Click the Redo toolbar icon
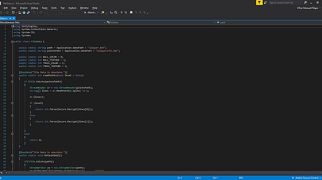 coord(41,12)
